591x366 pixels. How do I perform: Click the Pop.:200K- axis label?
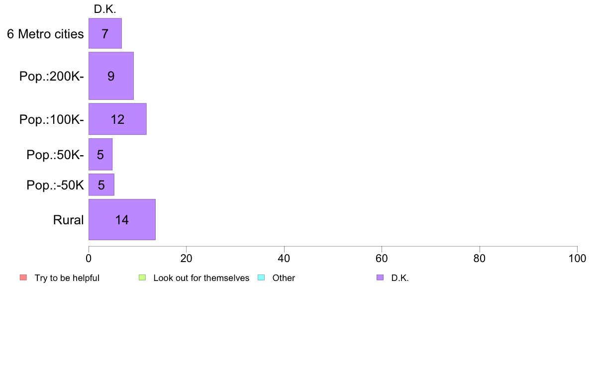[52, 76]
